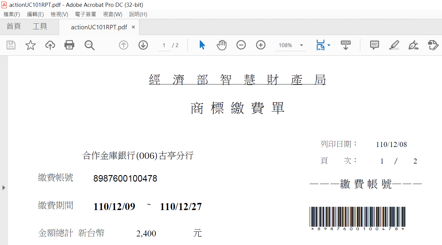
Task: Click the payment account barcode
Action: click(357, 219)
